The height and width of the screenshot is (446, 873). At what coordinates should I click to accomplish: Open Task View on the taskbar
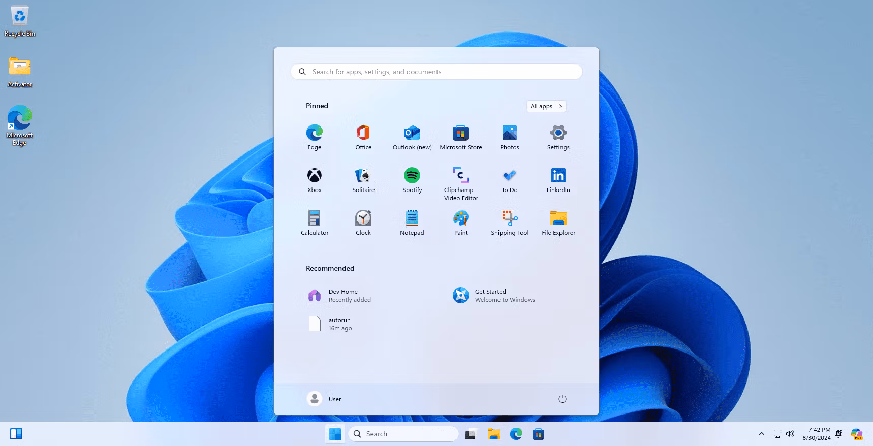pyautogui.click(x=471, y=434)
